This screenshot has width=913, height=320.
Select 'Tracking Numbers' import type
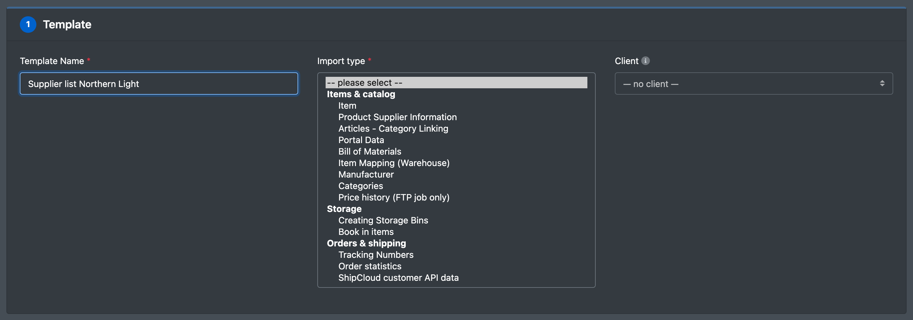click(456, 255)
